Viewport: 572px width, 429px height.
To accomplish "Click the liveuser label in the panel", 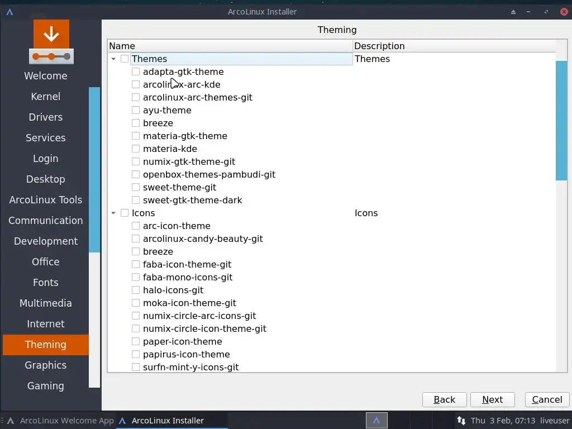I will (x=555, y=421).
